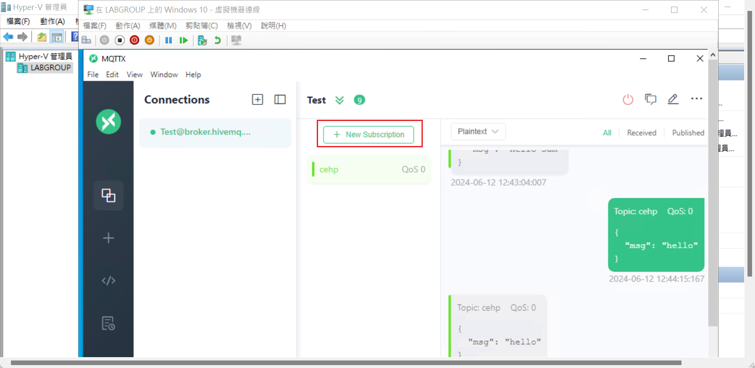Select LABGROUP in the Hyper-V tree
The height and width of the screenshot is (368, 755).
click(x=51, y=68)
